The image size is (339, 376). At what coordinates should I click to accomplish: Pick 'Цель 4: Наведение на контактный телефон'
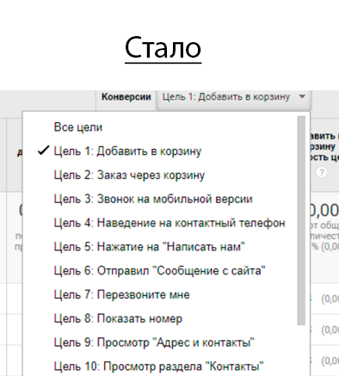[x=169, y=223]
